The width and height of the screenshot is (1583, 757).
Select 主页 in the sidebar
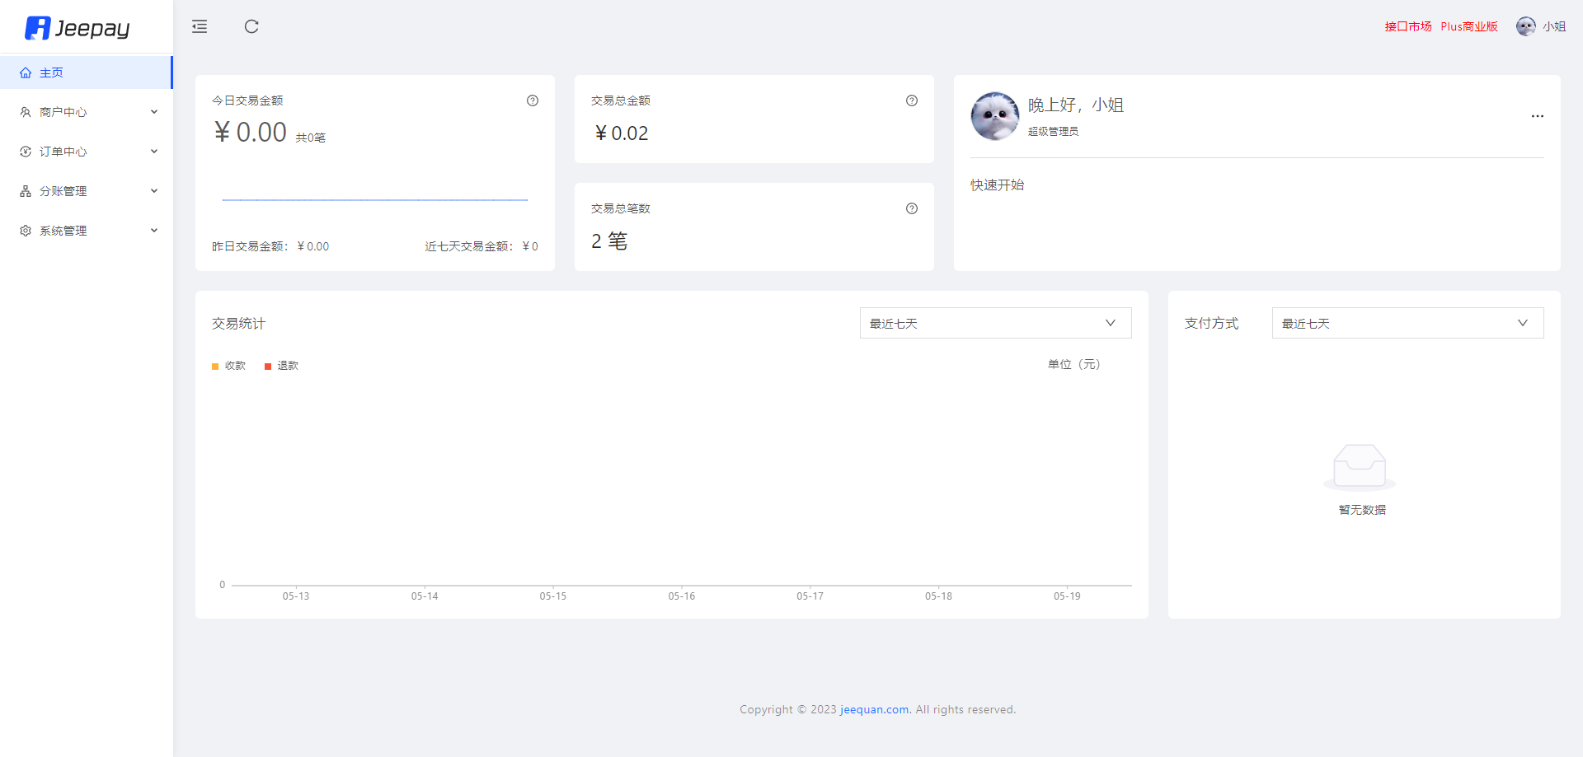52,72
